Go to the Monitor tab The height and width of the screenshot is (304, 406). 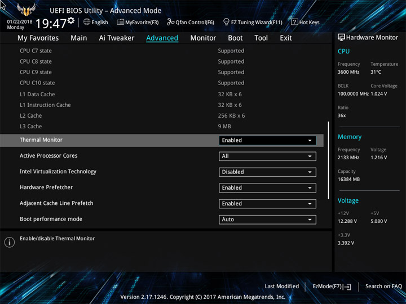pos(203,38)
